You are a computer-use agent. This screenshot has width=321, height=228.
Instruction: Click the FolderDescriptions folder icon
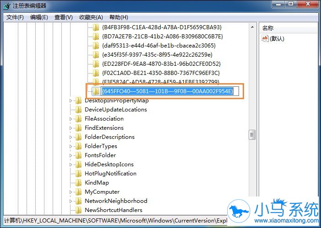coord(79,137)
